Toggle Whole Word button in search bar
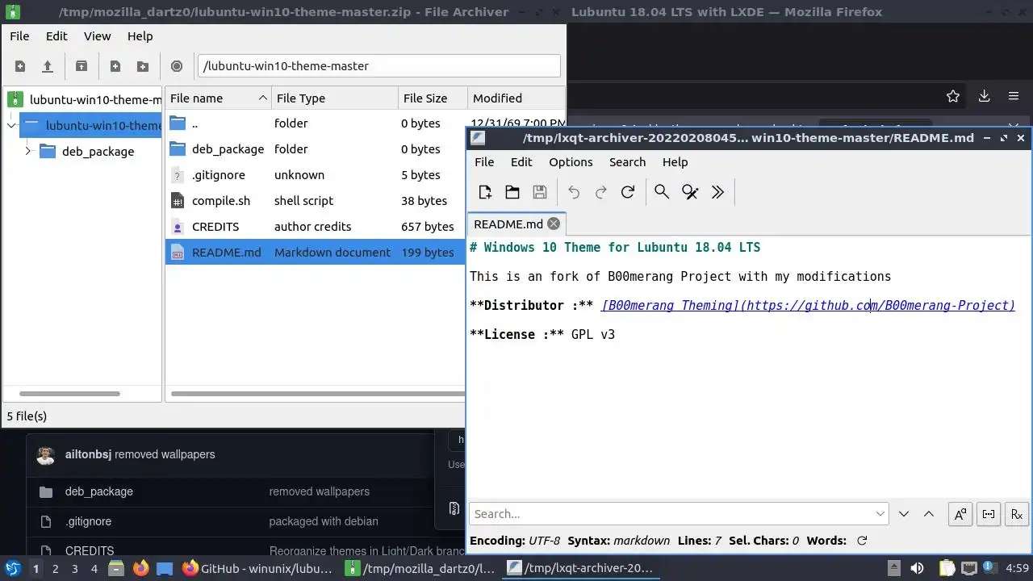 [x=989, y=514]
